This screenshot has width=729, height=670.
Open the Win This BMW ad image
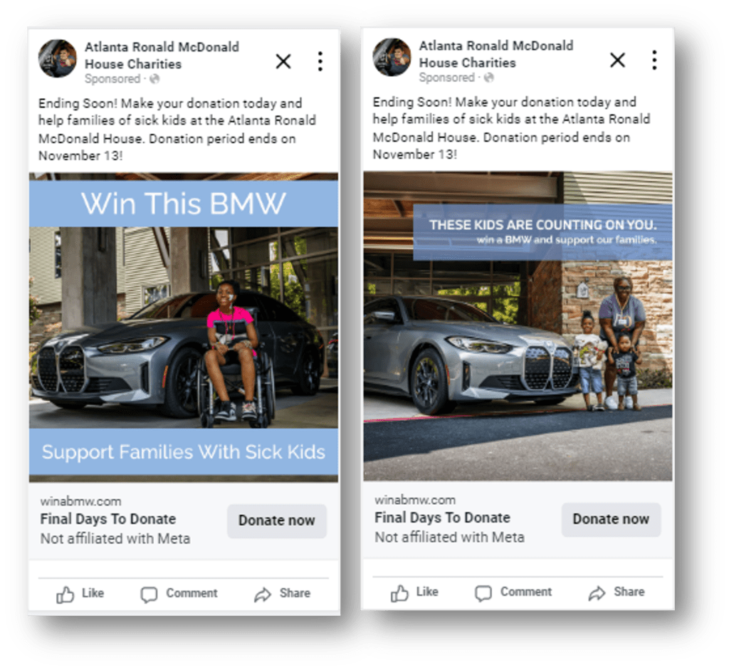click(184, 328)
